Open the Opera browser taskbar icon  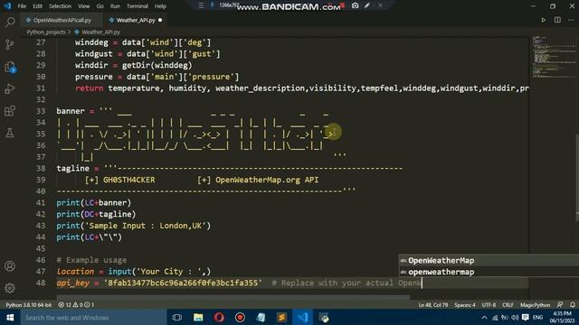coord(219,317)
